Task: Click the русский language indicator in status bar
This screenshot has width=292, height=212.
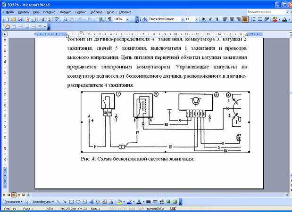Action: tap(156, 209)
